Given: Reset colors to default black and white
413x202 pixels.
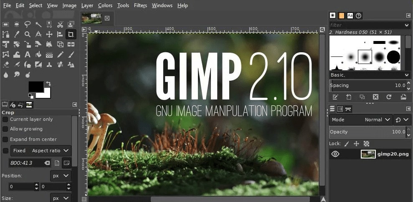Looking at the screenshot, I should point(31,96).
